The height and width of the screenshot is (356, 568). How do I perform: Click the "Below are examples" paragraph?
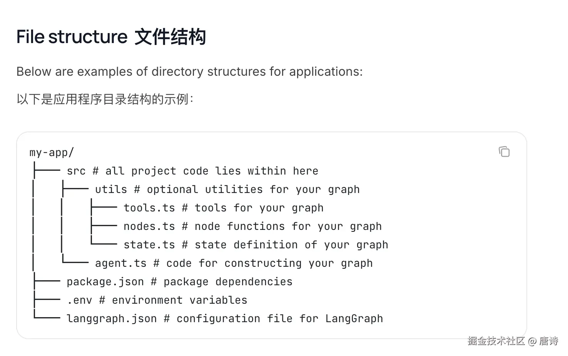pyautogui.click(x=189, y=72)
